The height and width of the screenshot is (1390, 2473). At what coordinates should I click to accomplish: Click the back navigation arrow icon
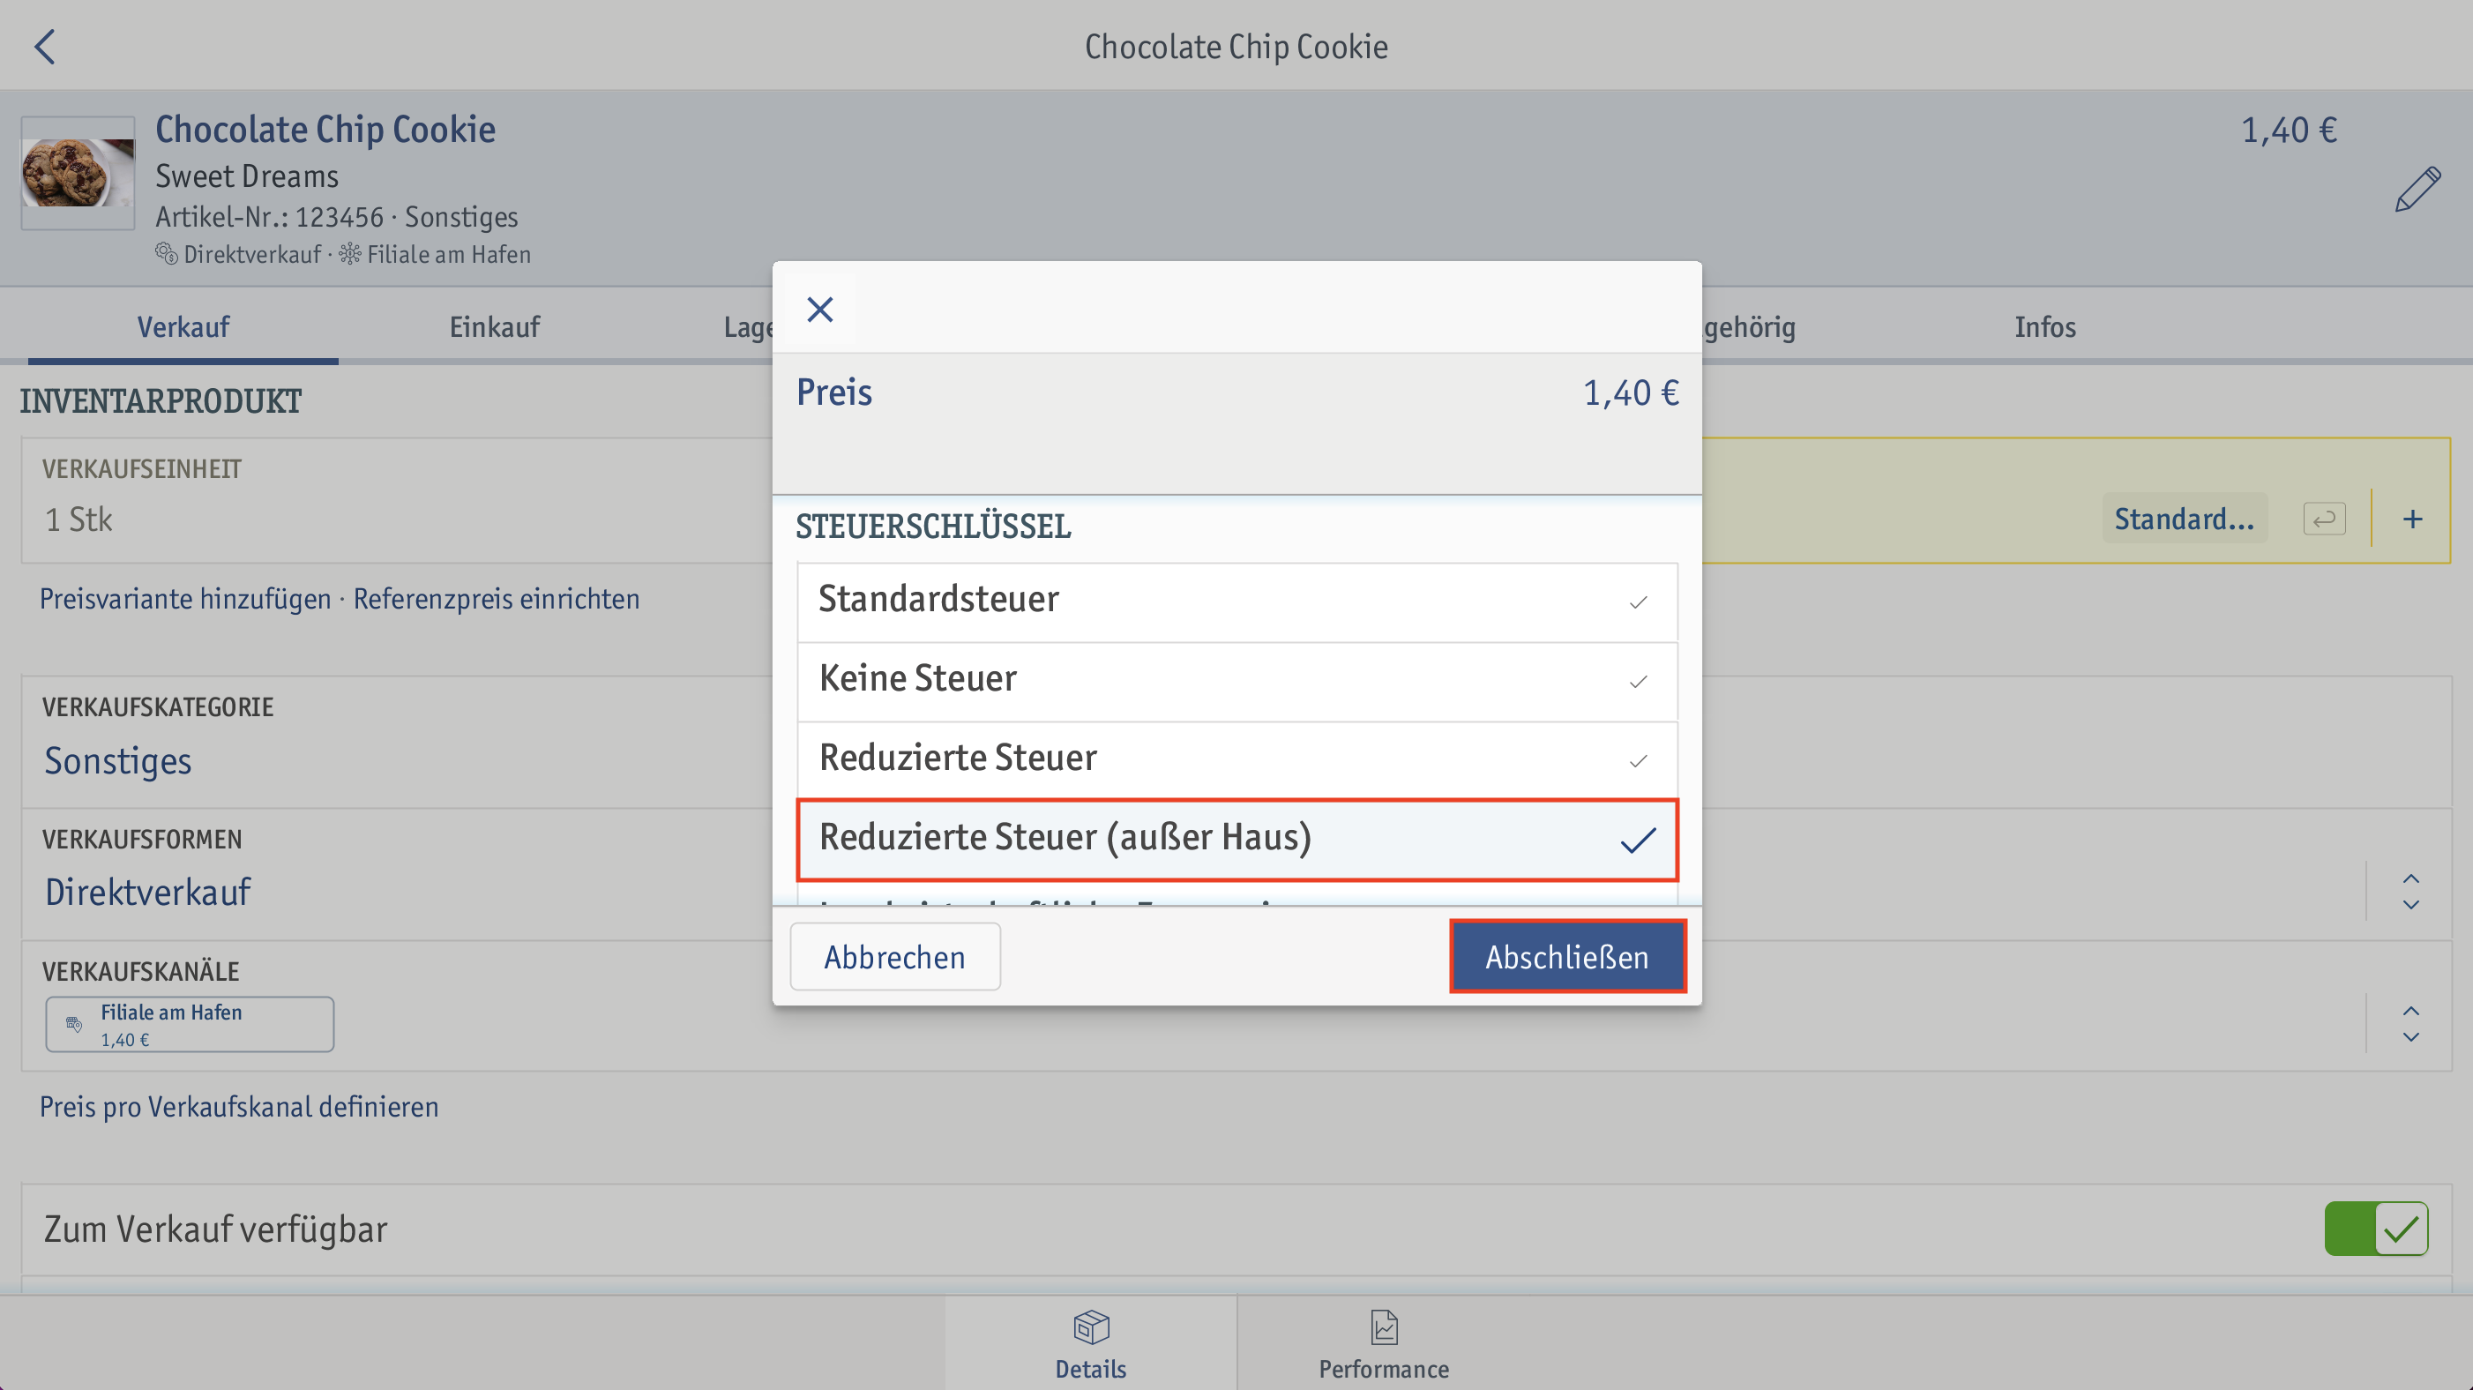(x=46, y=46)
